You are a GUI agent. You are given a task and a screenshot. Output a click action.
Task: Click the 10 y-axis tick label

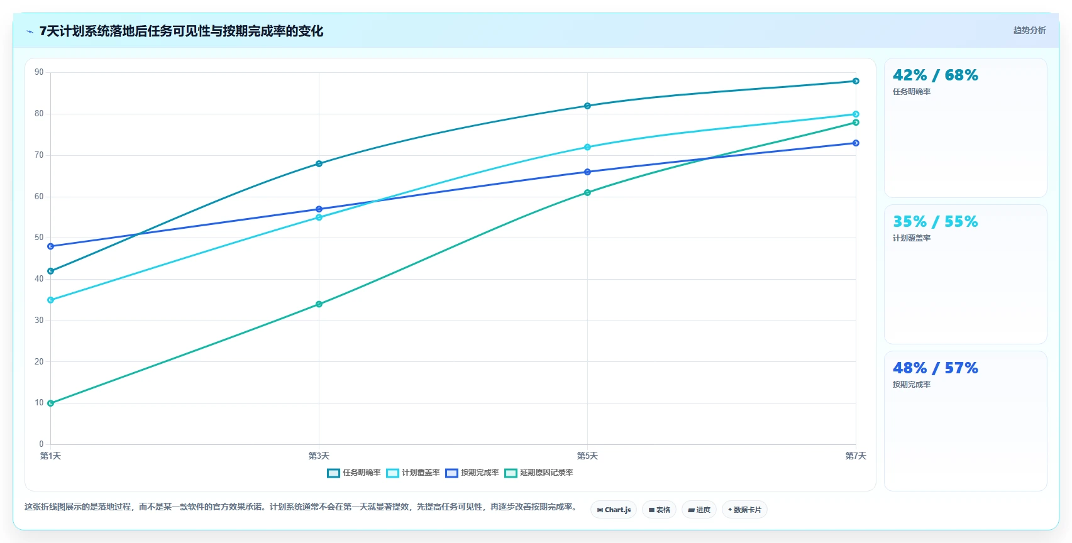[x=39, y=403]
